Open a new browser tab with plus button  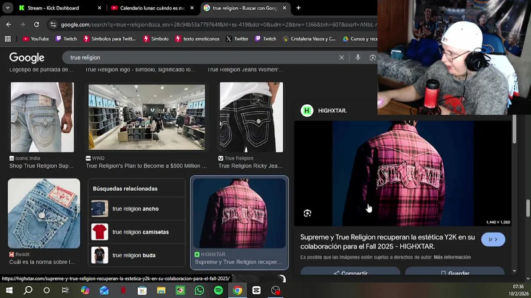coord(298,8)
